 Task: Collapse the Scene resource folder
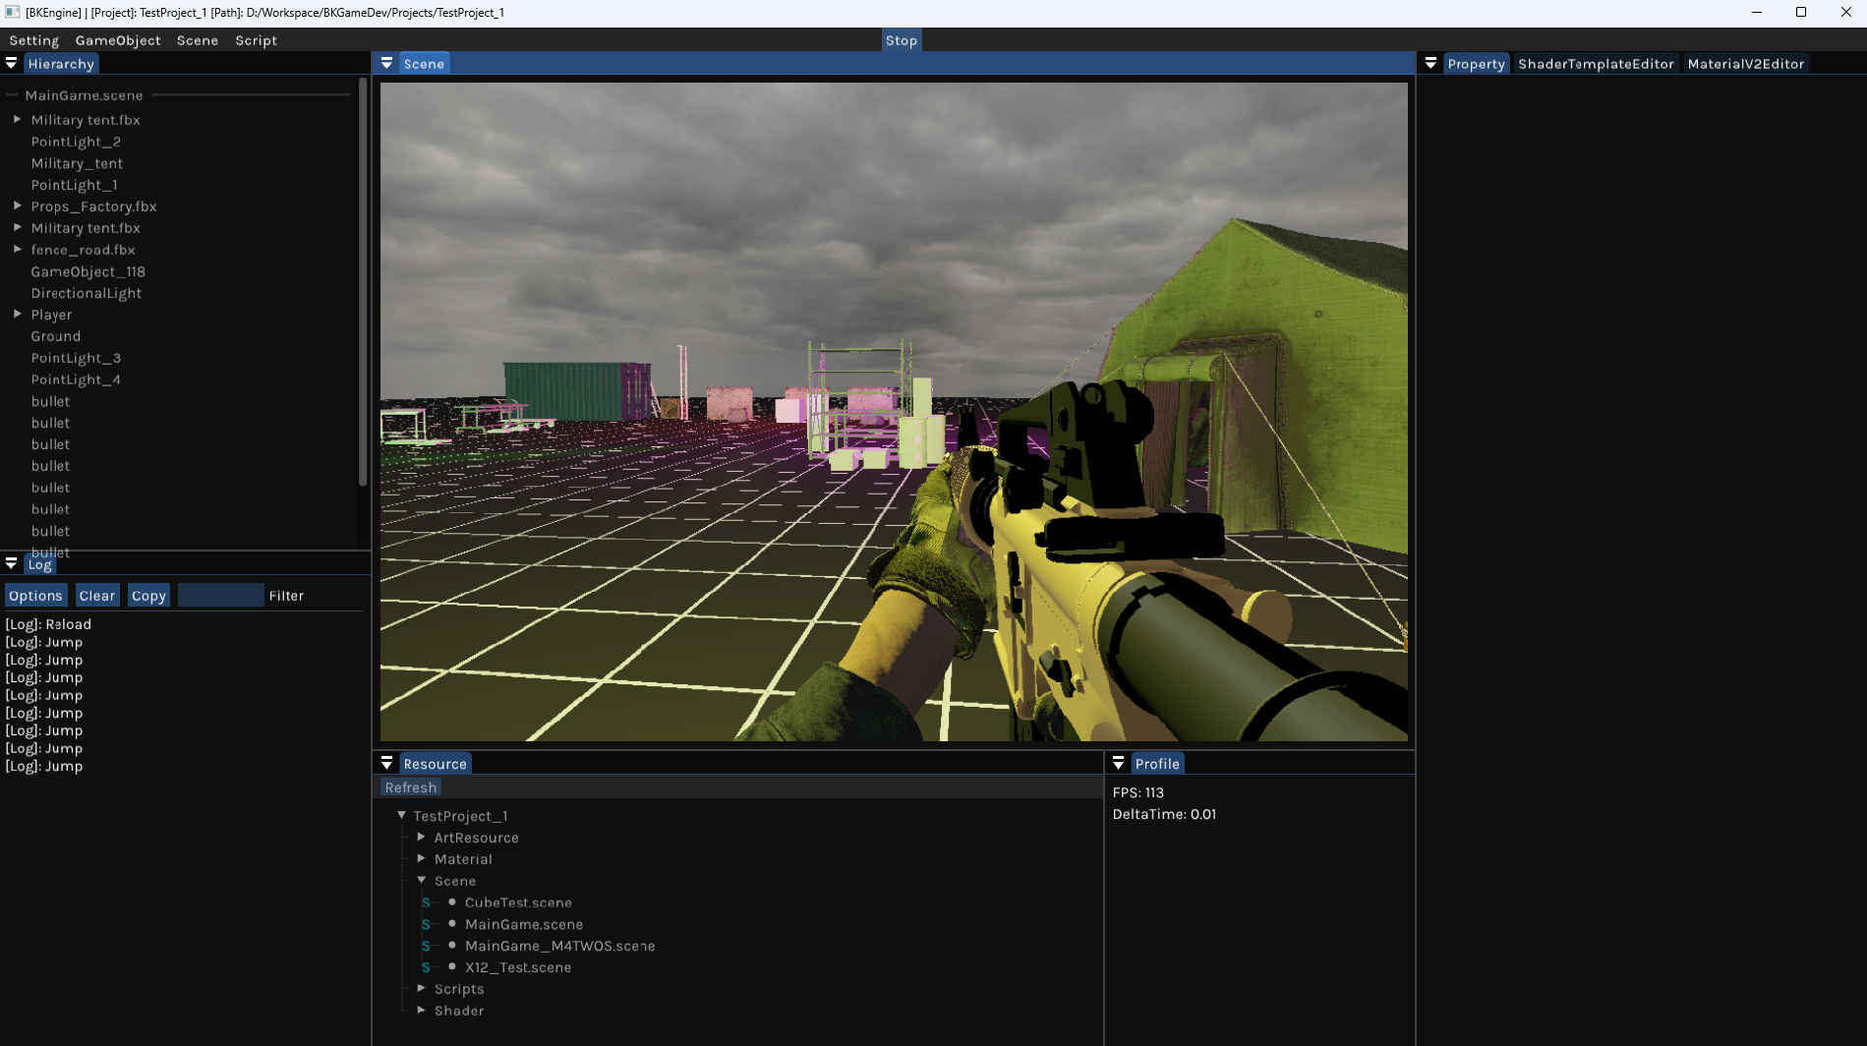pyautogui.click(x=421, y=880)
